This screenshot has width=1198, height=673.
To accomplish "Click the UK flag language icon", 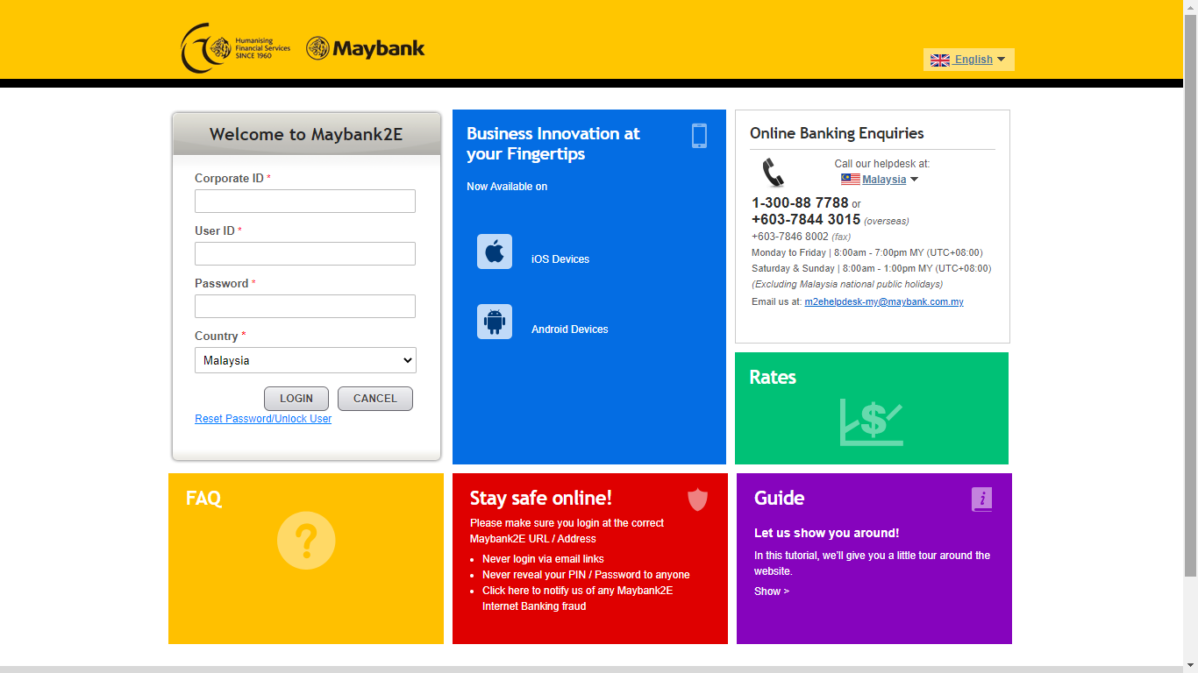I will coord(940,60).
